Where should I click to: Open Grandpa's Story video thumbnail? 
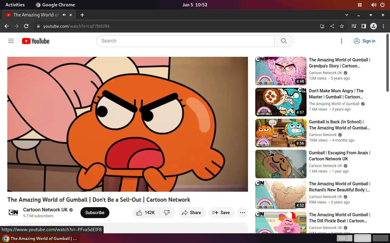[x=281, y=71]
